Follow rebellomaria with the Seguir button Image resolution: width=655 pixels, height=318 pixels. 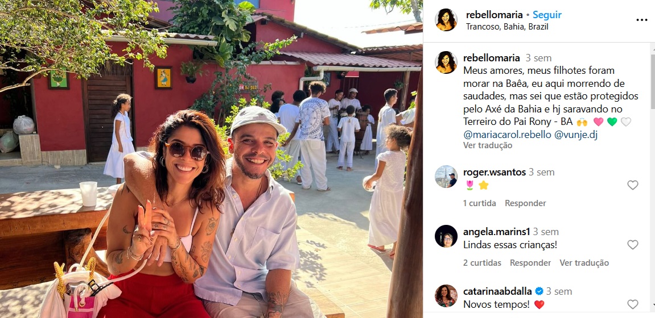[547, 15]
